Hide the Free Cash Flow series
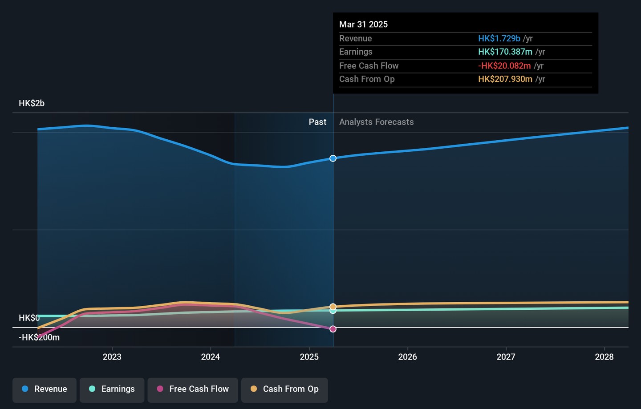 (193, 390)
